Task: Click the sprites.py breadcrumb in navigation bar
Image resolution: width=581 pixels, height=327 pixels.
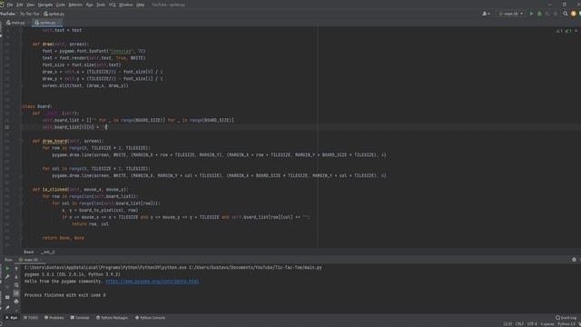Action: 54,14
